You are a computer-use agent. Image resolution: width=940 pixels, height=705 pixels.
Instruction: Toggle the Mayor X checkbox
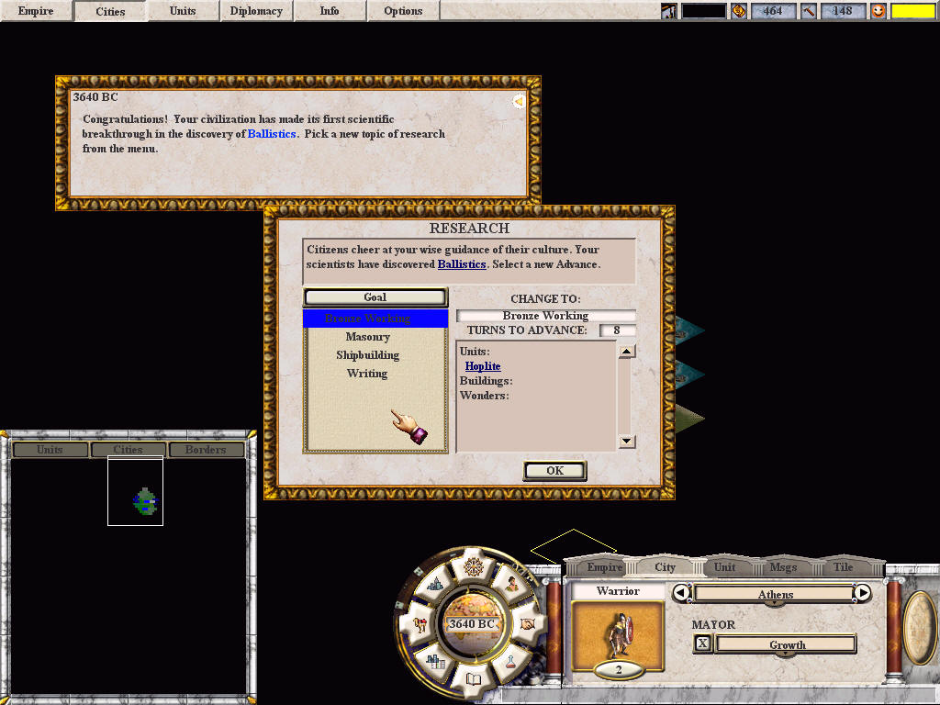click(702, 643)
